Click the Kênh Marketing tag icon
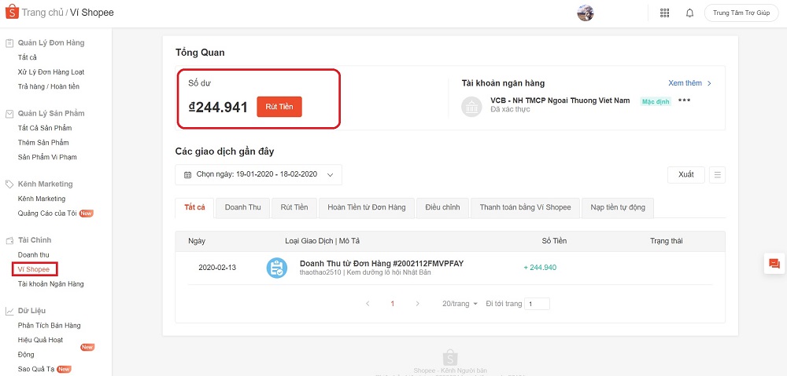The height and width of the screenshot is (376, 787). click(x=9, y=184)
